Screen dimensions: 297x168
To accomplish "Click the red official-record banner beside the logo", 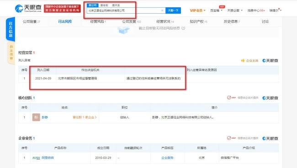I will click(x=62, y=9).
